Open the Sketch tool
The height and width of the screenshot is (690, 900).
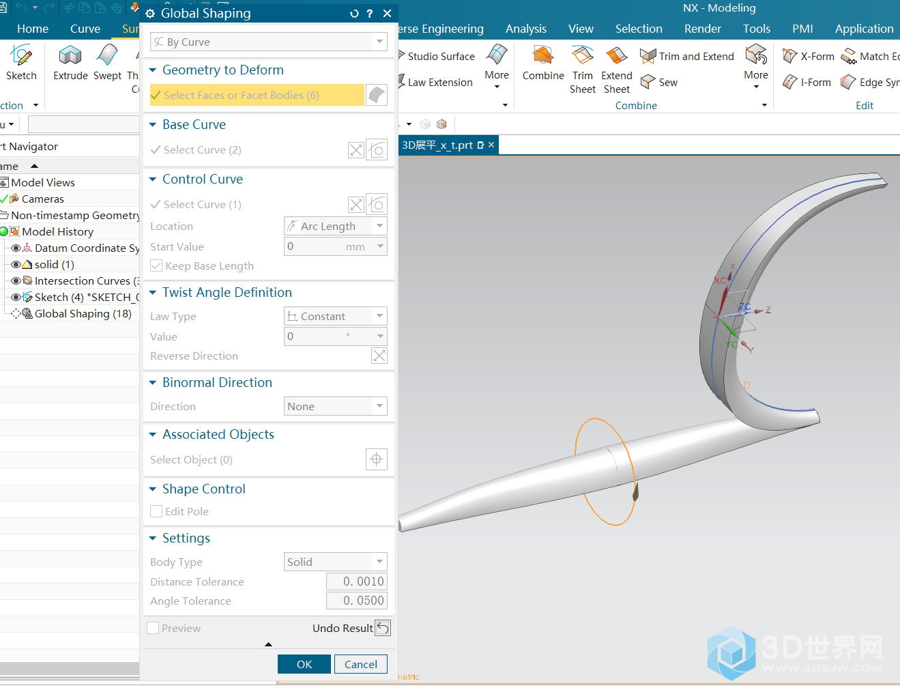point(21,63)
